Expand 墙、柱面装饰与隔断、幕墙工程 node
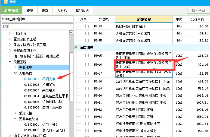This screenshot has width=210, height=137. click(10, 56)
